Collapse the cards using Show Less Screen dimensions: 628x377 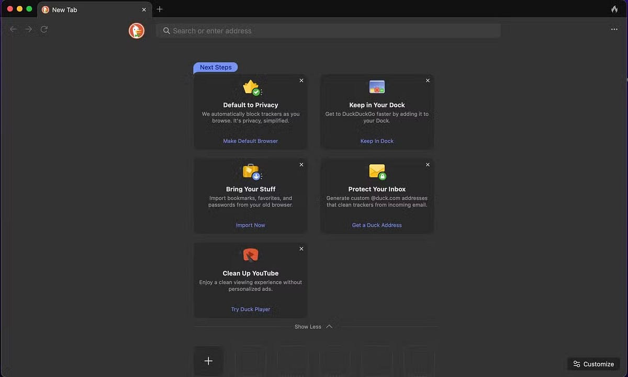[x=313, y=326]
